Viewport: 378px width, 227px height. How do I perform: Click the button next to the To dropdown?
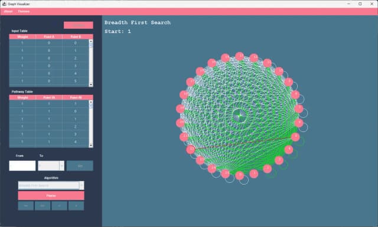tap(80, 166)
